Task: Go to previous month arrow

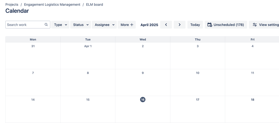Action: pyautogui.click(x=166, y=25)
